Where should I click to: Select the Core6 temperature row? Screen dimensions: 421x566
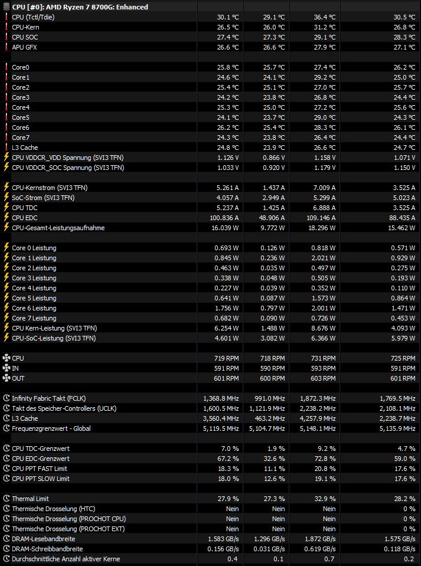tap(210, 127)
